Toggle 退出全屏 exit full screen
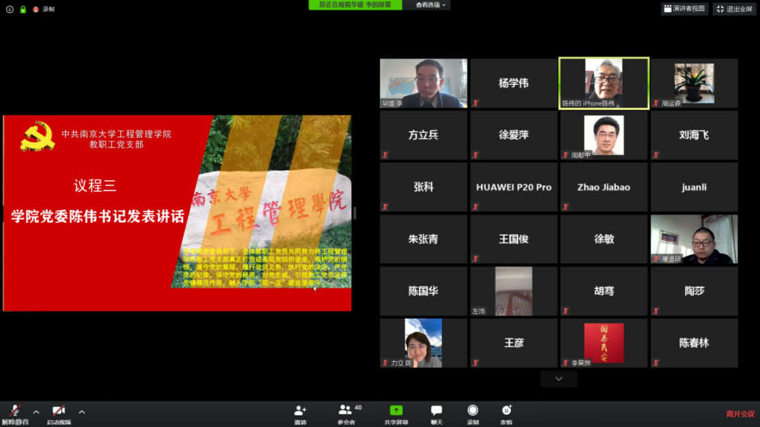 pos(735,9)
